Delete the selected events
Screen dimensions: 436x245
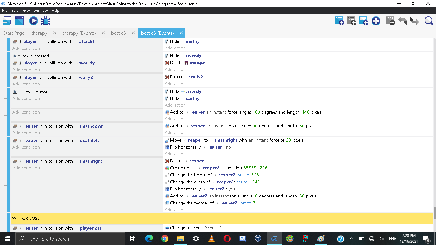coord(390,21)
